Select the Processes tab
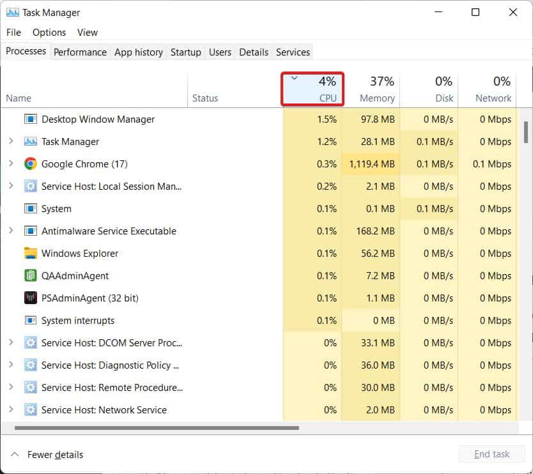Screen dimensions: 533x474 (x=26, y=51)
